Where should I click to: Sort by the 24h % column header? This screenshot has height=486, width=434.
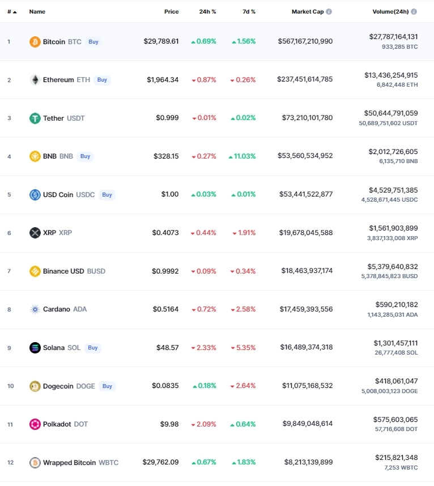[207, 12]
